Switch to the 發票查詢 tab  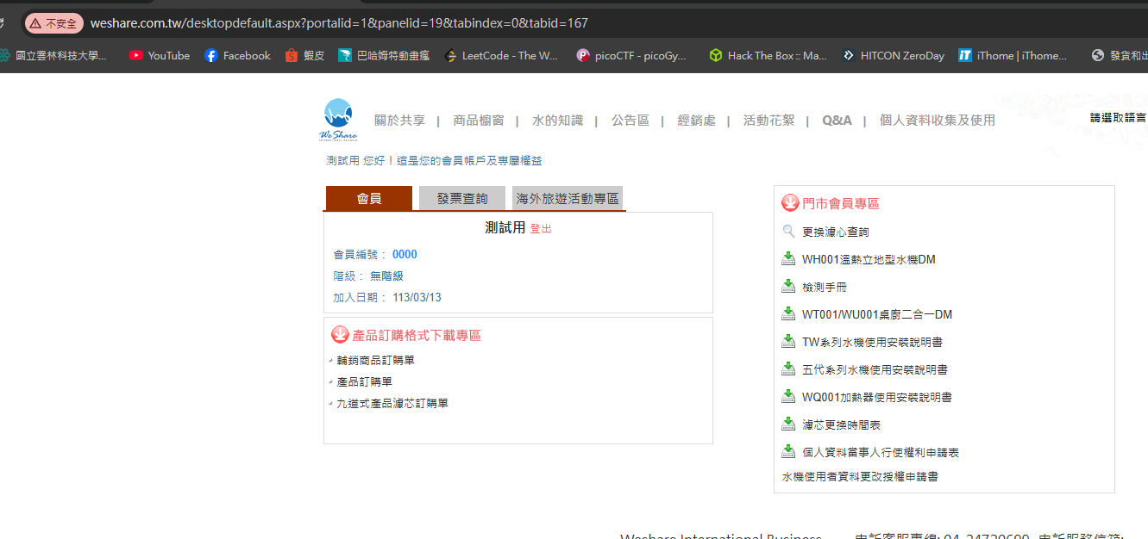click(462, 198)
